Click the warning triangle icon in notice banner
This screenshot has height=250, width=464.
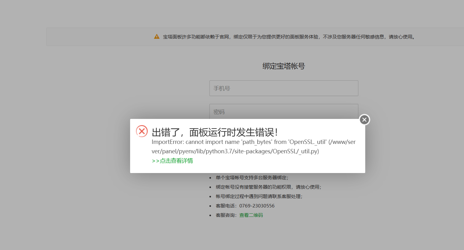coord(157,37)
